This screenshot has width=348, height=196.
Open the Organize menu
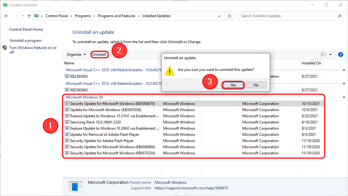76,54
